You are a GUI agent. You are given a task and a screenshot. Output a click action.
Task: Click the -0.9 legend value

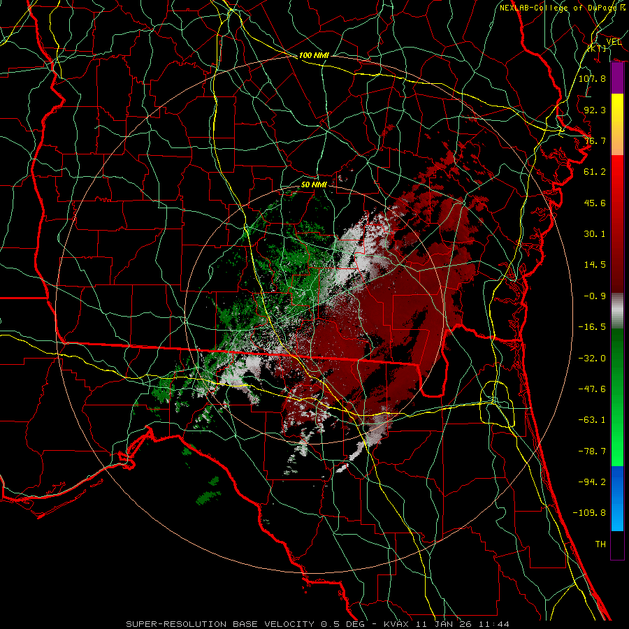[595, 296]
